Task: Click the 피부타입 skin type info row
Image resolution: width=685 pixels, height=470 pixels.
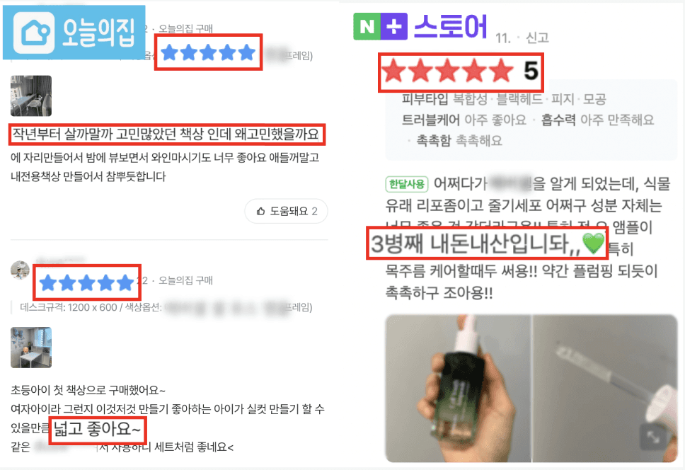Action: (x=504, y=98)
